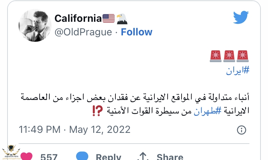Click the Reply text label
Viewport: 268px width, 160px height.
[108, 156]
